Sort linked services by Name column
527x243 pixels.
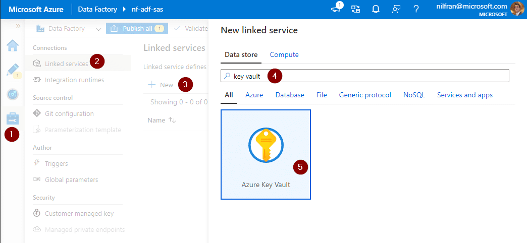point(162,120)
